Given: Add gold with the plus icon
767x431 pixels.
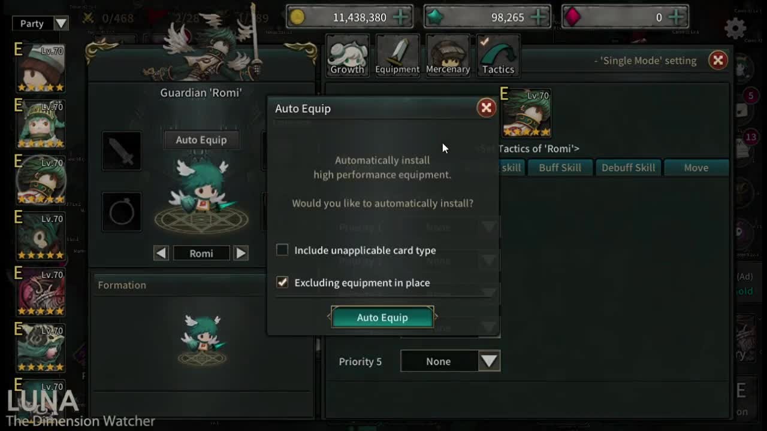Looking at the screenshot, I should 401,17.
